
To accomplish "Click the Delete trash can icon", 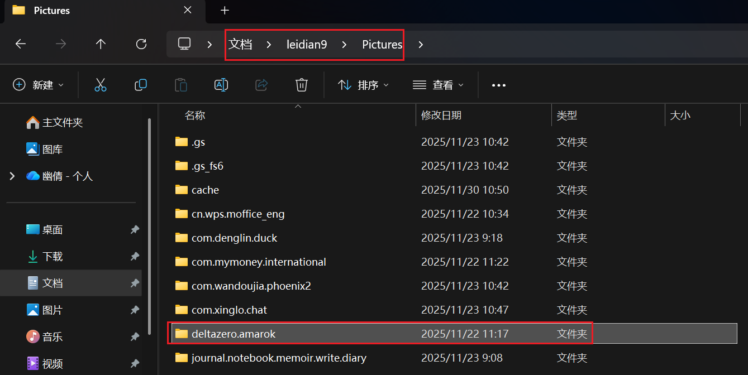I will coord(302,85).
